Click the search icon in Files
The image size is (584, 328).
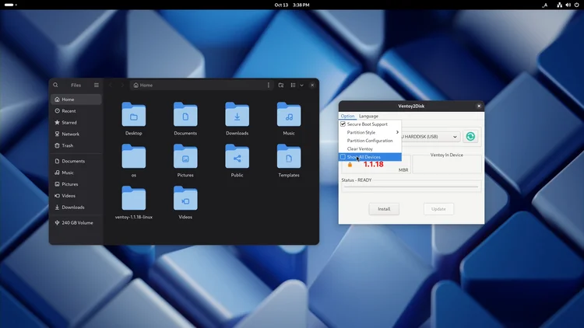pos(55,85)
